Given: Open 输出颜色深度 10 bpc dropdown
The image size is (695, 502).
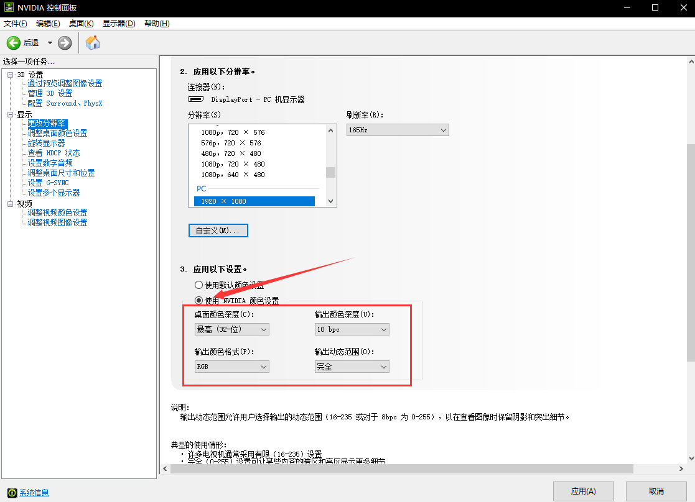Looking at the screenshot, I should click(x=352, y=329).
